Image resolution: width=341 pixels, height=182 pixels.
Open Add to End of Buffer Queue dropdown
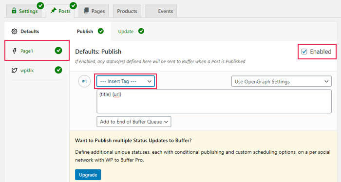pos(134,122)
